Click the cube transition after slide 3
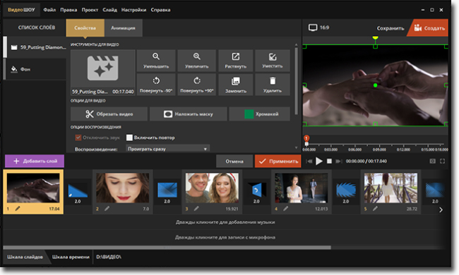The image size is (459, 275). [x=256, y=190]
